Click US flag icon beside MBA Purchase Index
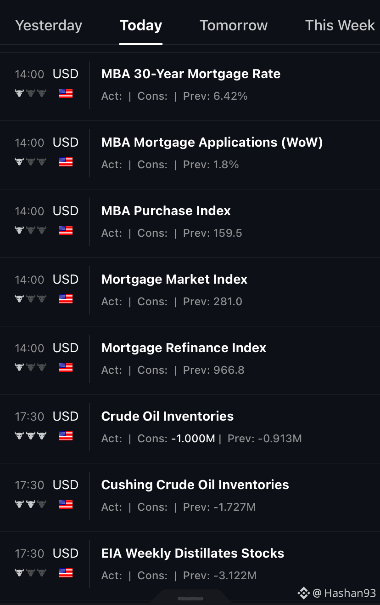Screen dimensions: 380x605 click(x=66, y=230)
